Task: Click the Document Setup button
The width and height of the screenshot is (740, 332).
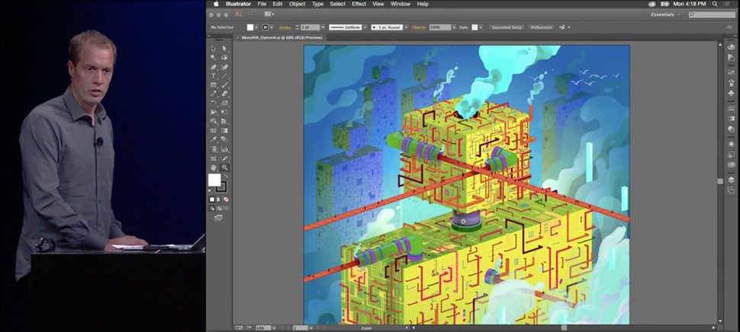Action: click(x=507, y=27)
